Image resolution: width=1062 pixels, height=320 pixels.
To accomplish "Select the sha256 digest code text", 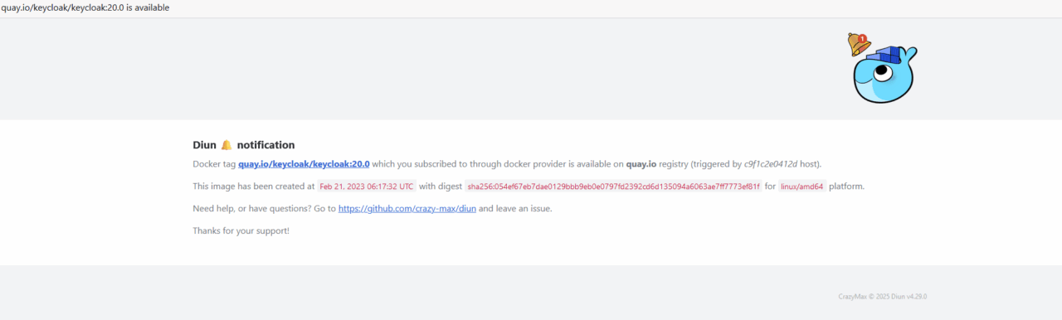I will [x=613, y=187].
